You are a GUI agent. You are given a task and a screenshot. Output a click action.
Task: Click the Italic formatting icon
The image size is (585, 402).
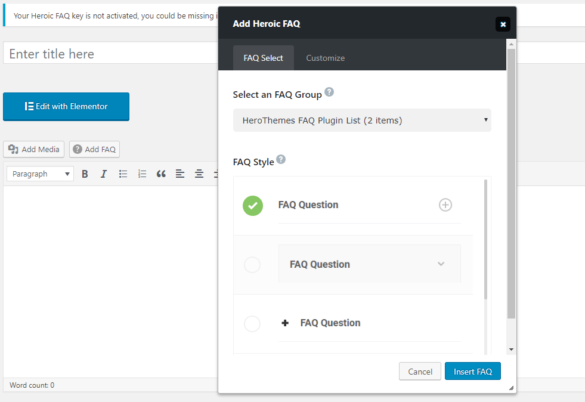(104, 174)
